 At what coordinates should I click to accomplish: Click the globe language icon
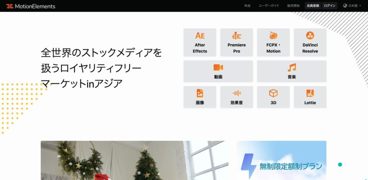(x=345, y=6)
